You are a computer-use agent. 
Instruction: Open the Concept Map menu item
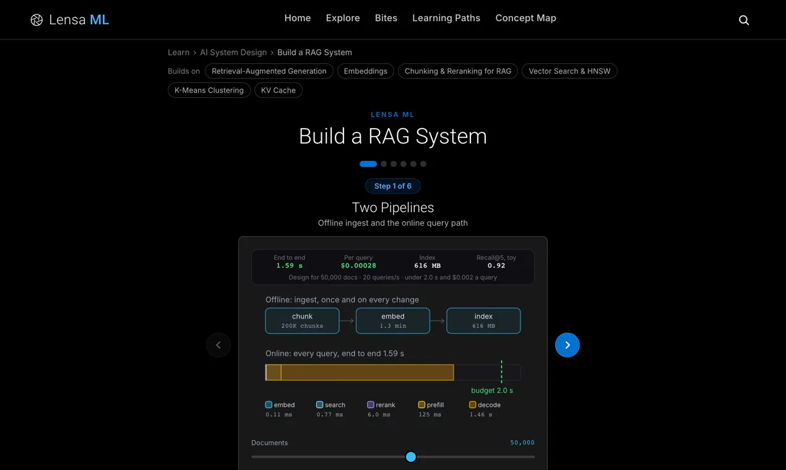(526, 18)
